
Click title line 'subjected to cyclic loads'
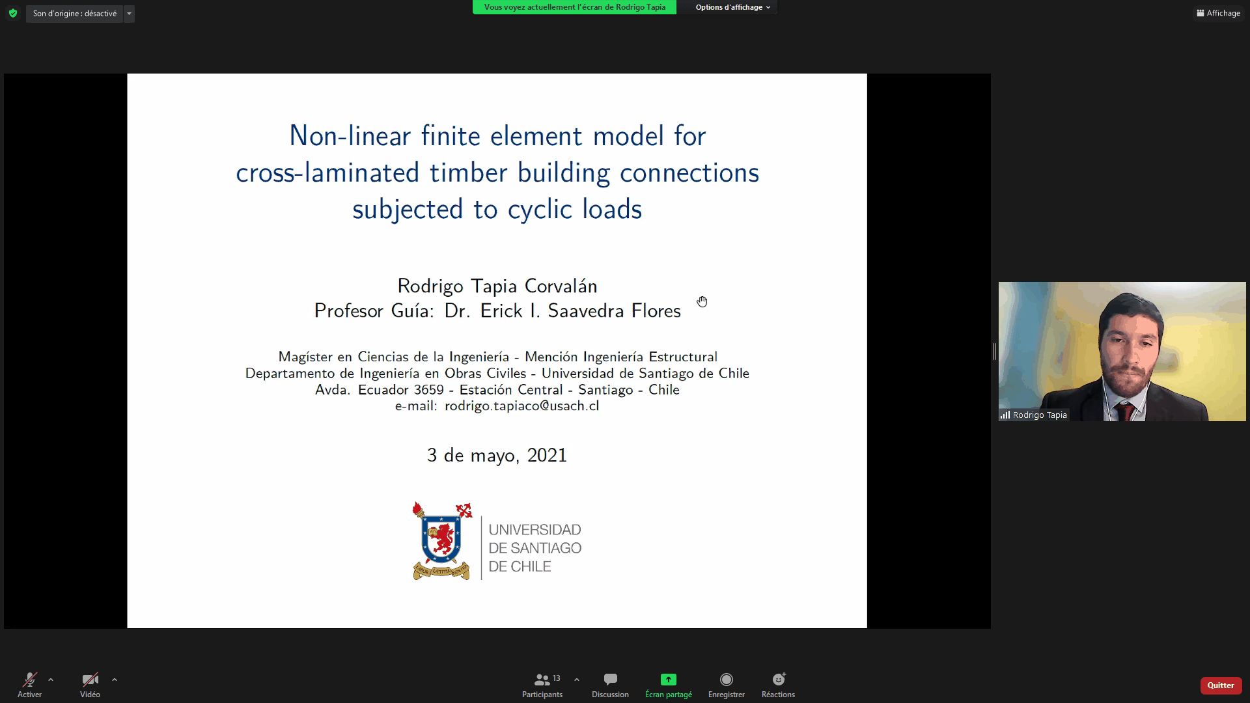[x=497, y=210]
